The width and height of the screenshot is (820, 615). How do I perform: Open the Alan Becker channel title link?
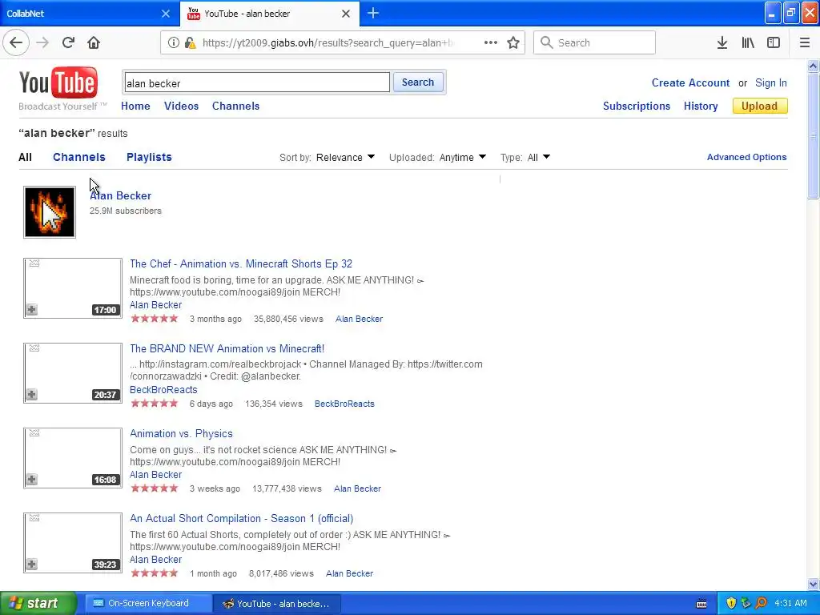(x=120, y=195)
